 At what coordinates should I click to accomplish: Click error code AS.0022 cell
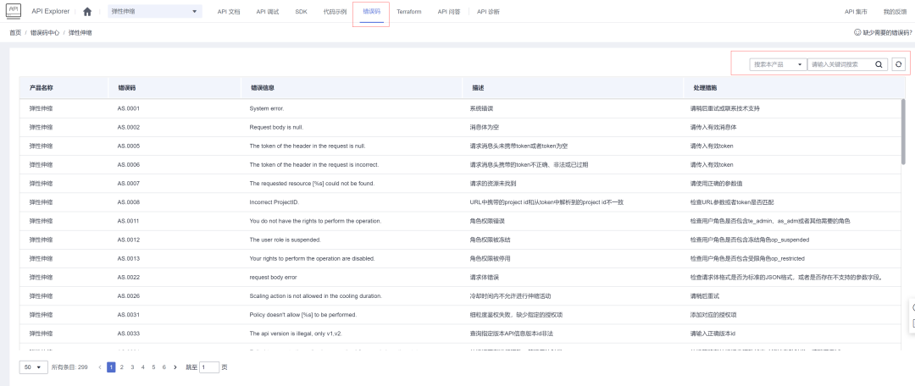click(129, 277)
